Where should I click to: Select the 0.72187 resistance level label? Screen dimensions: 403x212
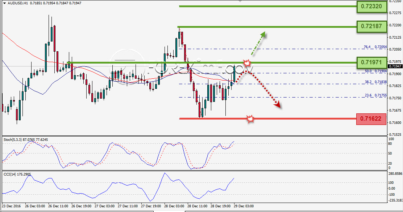click(371, 26)
